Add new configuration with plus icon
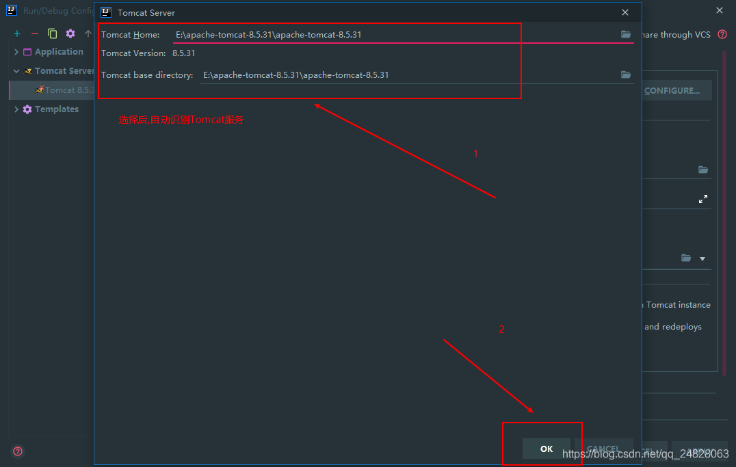Image resolution: width=736 pixels, height=467 pixels. click(17, 34)
